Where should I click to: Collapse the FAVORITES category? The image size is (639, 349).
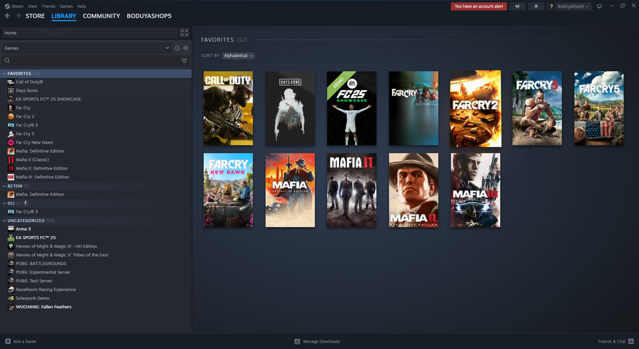coord(4,73)
